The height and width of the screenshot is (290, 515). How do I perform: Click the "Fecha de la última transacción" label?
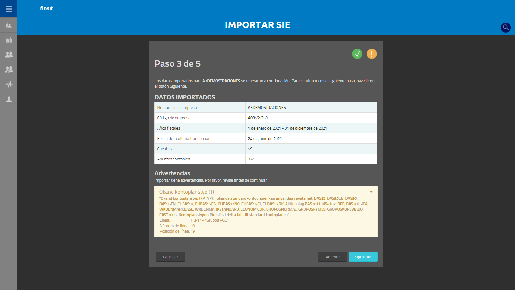184,139
